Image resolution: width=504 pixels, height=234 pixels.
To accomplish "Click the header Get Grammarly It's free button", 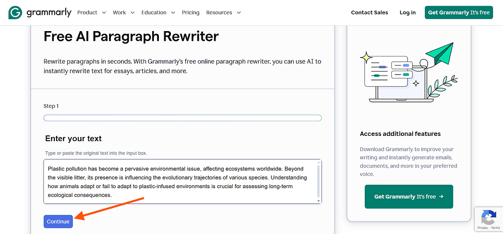I will coord(459,12).
